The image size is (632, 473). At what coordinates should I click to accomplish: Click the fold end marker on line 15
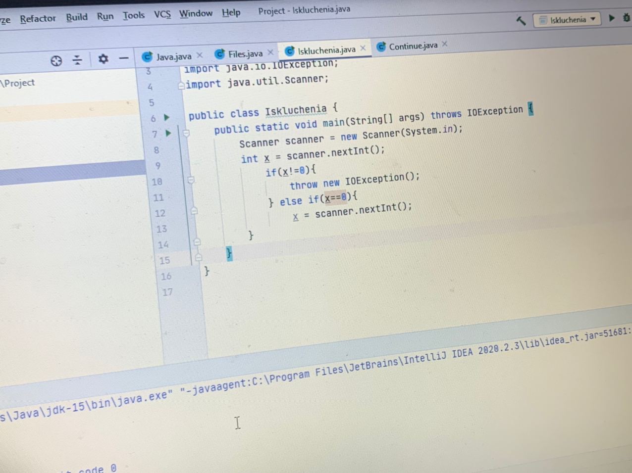199,257
